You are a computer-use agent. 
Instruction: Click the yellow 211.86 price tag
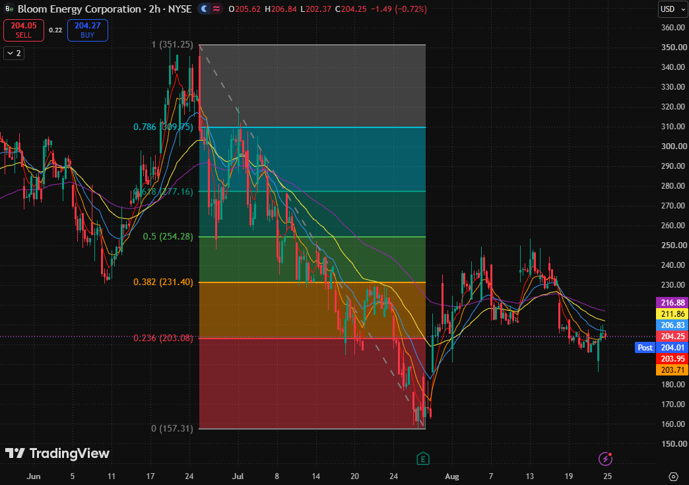point(673,314)
